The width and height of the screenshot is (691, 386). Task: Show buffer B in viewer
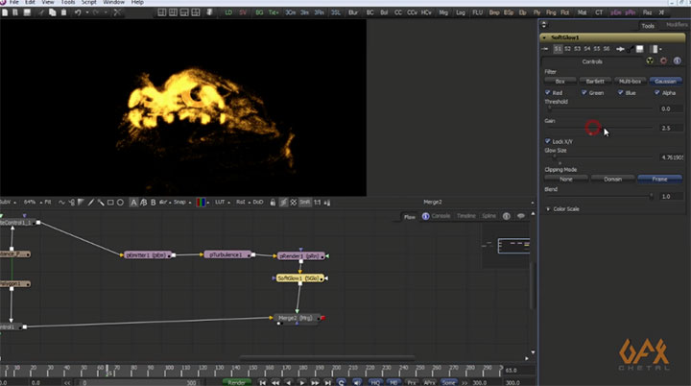[x=153, y=202]
